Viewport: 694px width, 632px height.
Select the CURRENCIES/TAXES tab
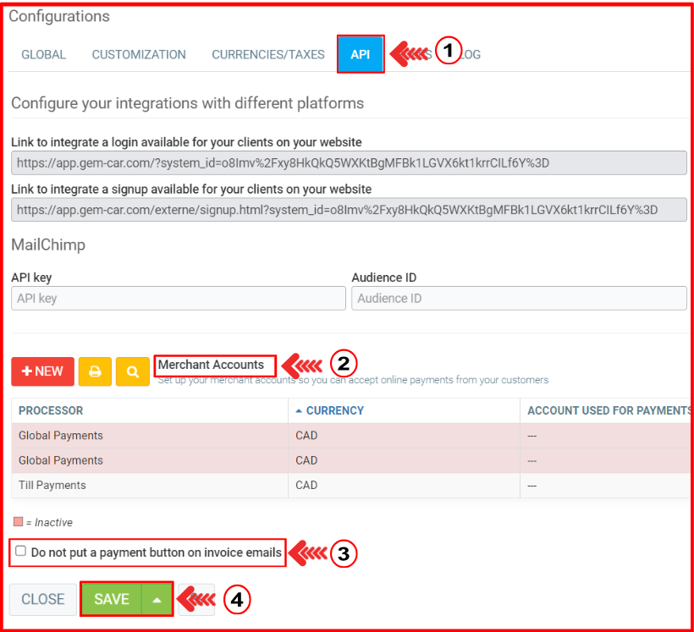tap(267, 54)
